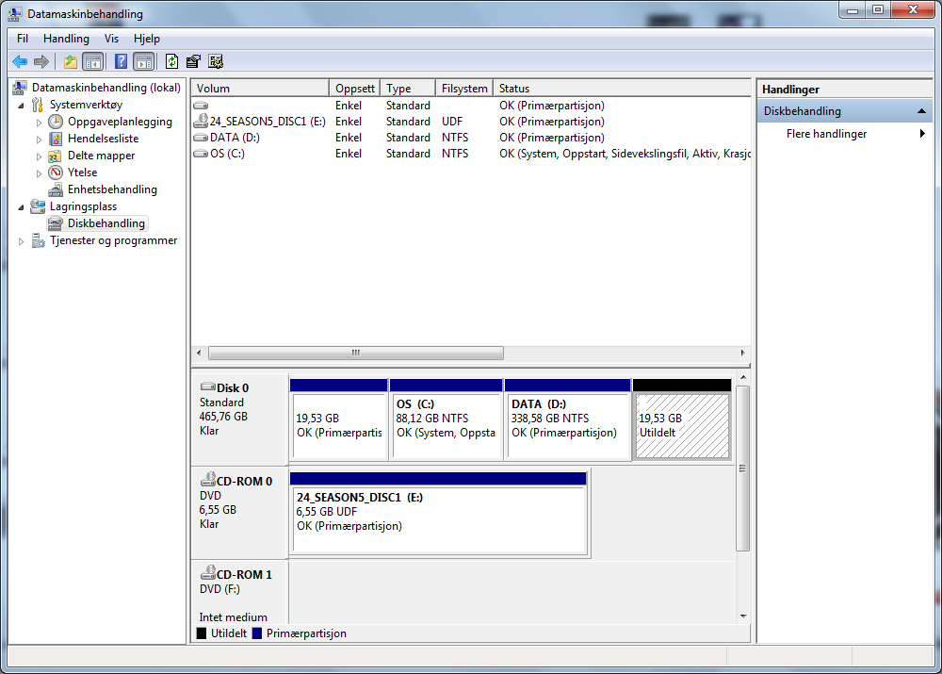Expand the Ytelse node
Image resolution: width=942 pixels, height=674 pixels.
click(x=39, y=173)
